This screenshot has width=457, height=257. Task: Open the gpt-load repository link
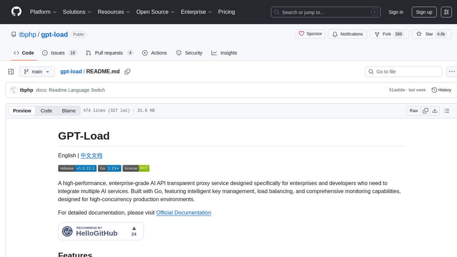pyautogui.click(x=54, y=34)
